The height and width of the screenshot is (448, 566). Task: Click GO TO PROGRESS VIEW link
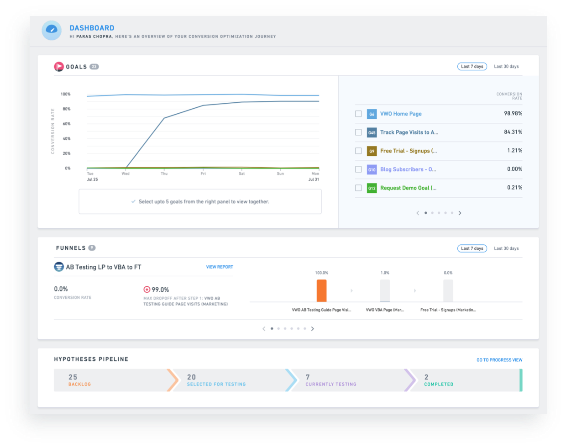pos(499,360)
